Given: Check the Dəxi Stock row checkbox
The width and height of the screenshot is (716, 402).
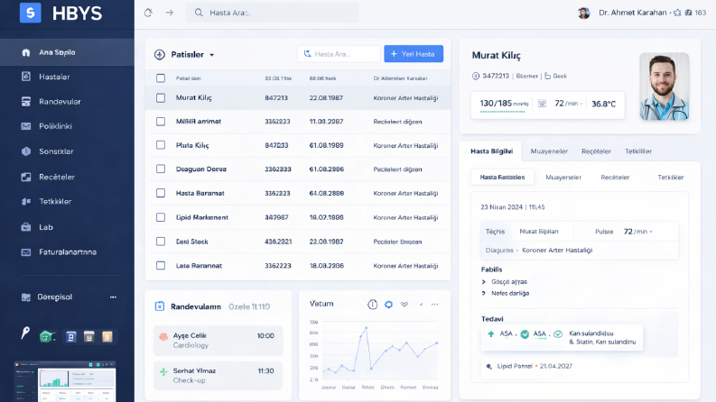Looking at the screenshot, I should [x=161, y=242].
